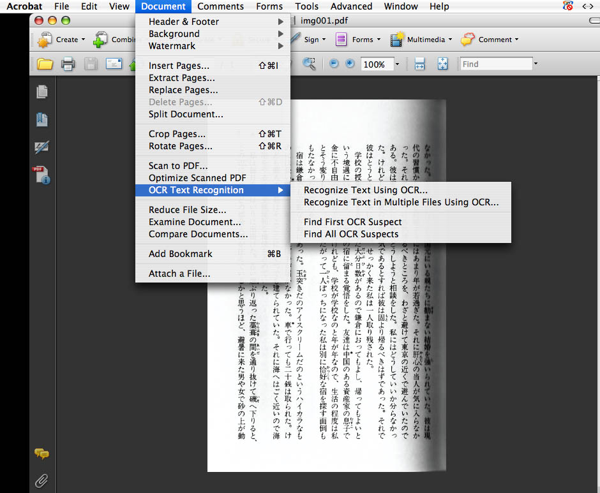Click the fit width page icon
Image resolution: width=600 pixels, height=493 pixels.
click(x=419, y=64)
